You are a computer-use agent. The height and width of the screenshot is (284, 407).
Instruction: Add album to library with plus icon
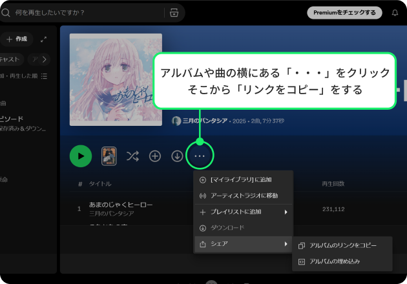[x=155, y=156]
